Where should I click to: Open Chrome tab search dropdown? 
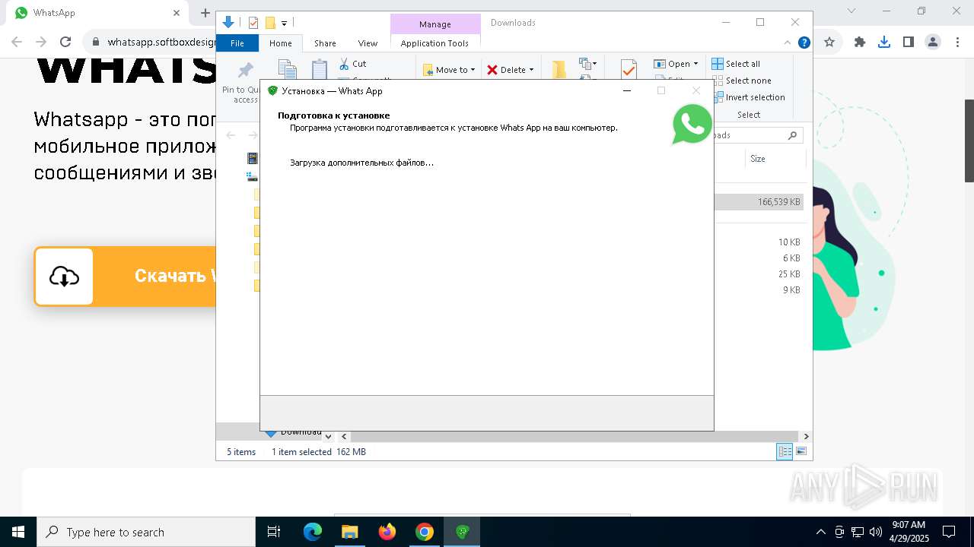coord(851,11)
